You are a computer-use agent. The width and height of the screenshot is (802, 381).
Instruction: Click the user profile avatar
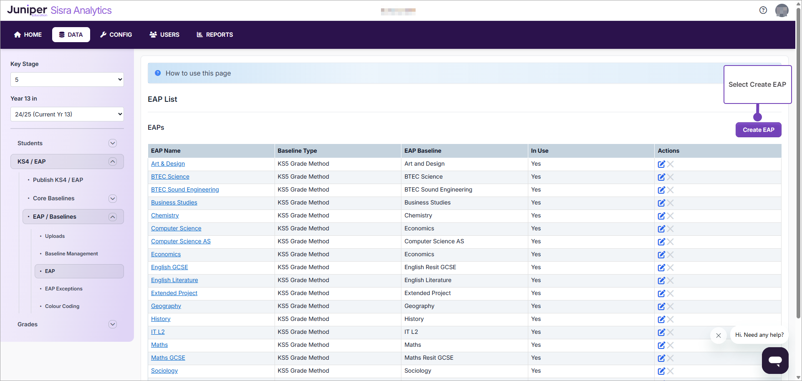782,10
